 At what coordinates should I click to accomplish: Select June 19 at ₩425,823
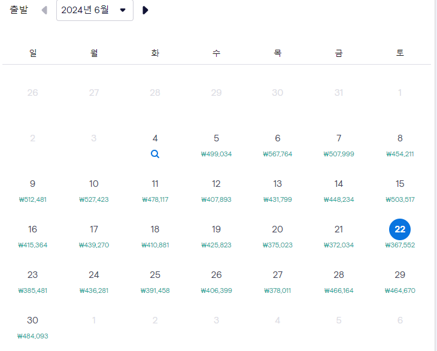click(x=216, y=237)
